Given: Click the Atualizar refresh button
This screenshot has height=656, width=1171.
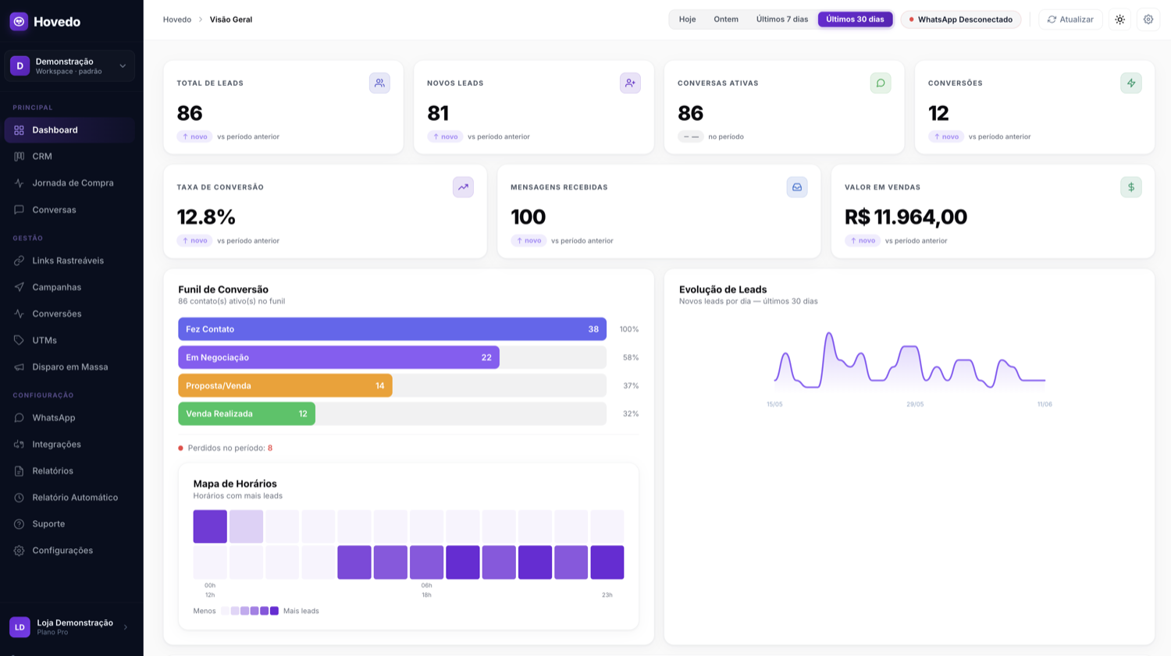Looking at the screenshot, I should (x=1070, y=20).
